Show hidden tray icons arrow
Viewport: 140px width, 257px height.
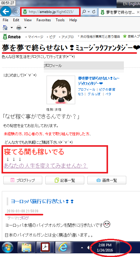click(x=82, y=248)
